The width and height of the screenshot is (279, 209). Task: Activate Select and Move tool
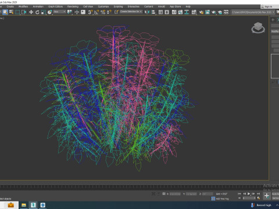point(31,12)
